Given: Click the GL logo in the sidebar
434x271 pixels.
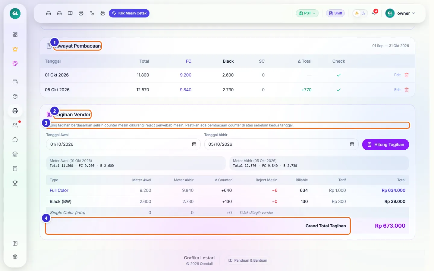Looking at the screenshot, I should [x=15, y=14].
